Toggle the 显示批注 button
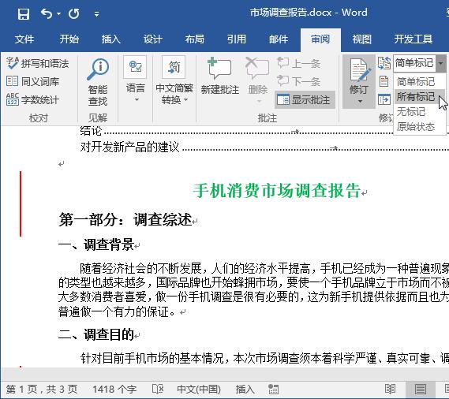Viewport: 449px width, 399px height. tap(305, 100)
